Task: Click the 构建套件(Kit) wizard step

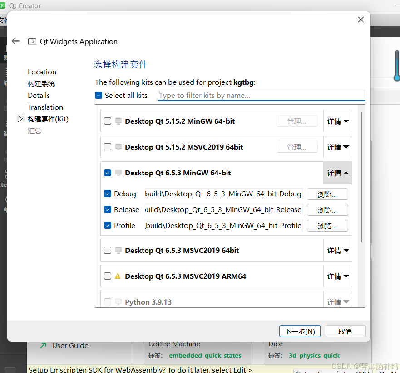Action: tap(48, 119)
